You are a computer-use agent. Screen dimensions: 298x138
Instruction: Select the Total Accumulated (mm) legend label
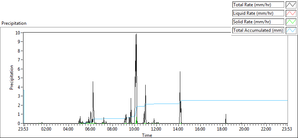258,30
